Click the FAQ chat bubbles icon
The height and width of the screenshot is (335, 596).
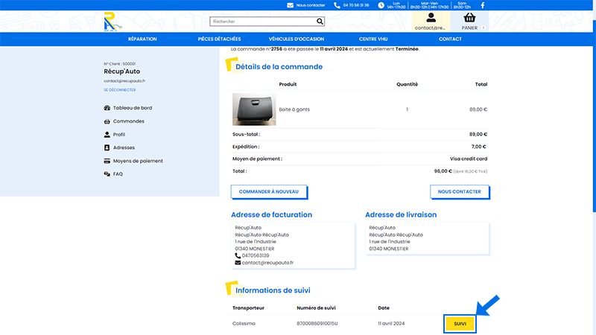click(107, 174)
